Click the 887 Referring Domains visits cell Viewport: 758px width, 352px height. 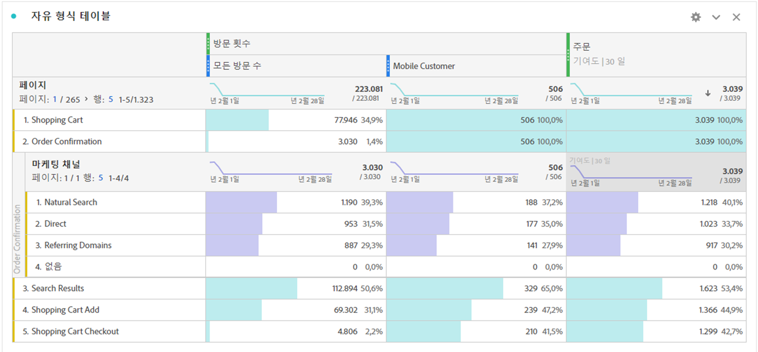[296, 246]
